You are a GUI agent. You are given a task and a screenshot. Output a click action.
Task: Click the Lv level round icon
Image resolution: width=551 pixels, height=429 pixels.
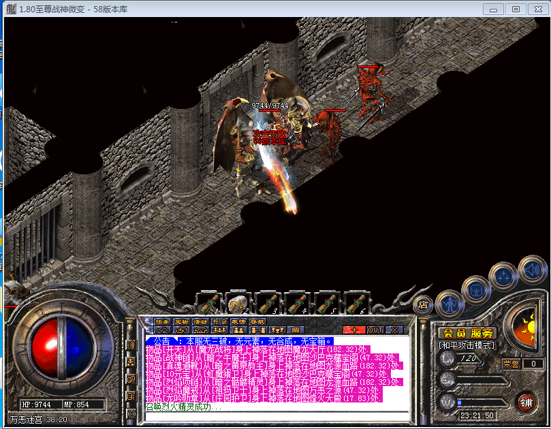[447, 358]
